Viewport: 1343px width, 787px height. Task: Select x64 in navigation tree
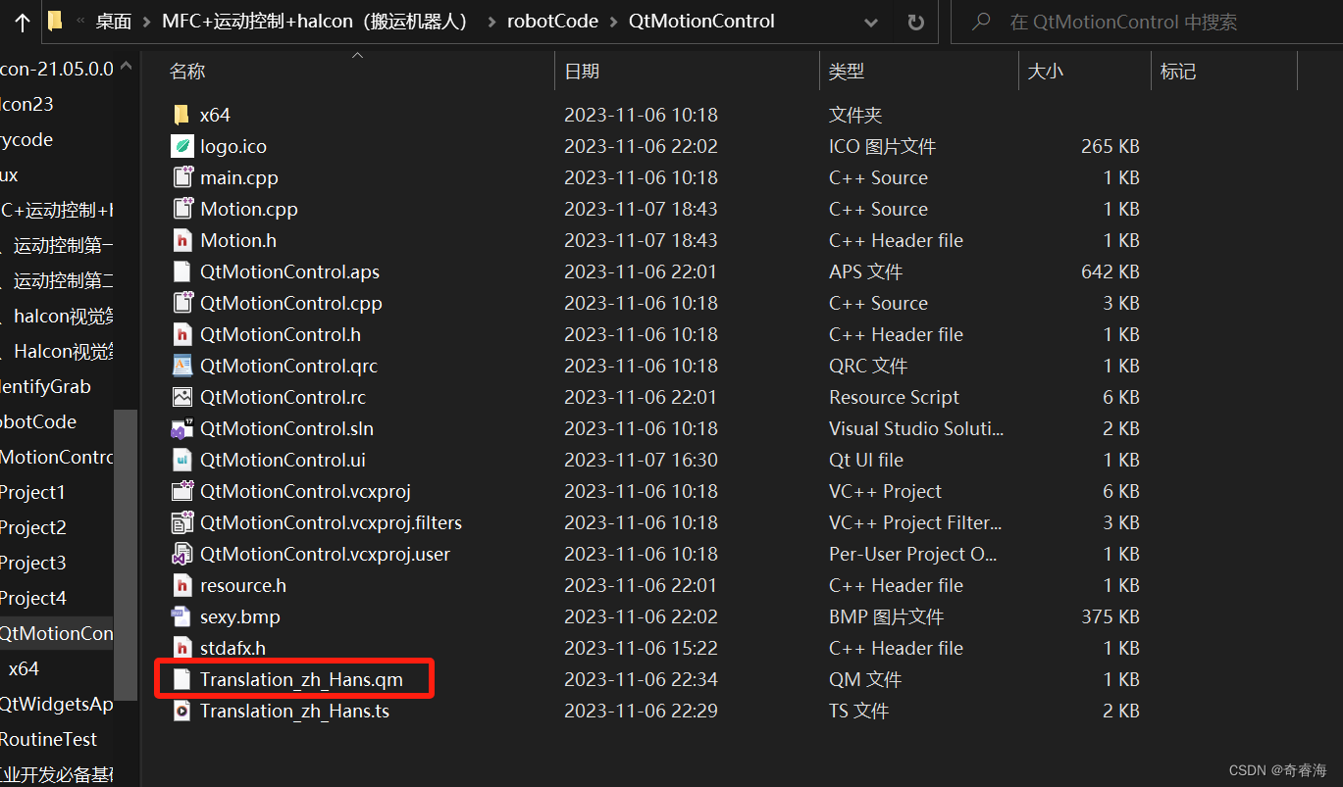(24, 668)
